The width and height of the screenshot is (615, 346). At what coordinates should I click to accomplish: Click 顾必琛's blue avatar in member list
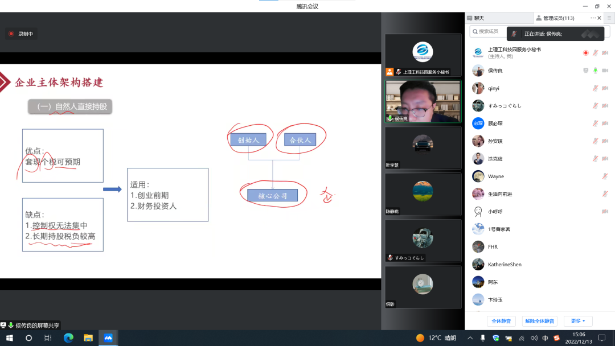pos(478,123)
